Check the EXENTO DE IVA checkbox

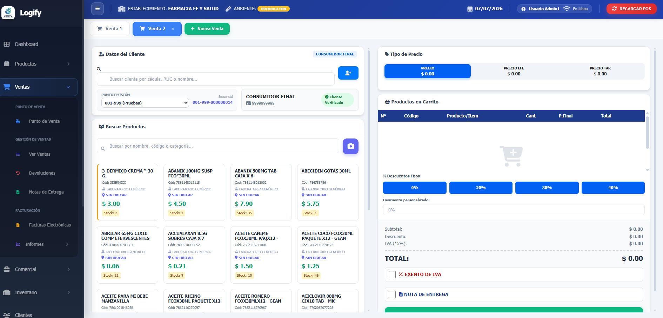[392, 275]
